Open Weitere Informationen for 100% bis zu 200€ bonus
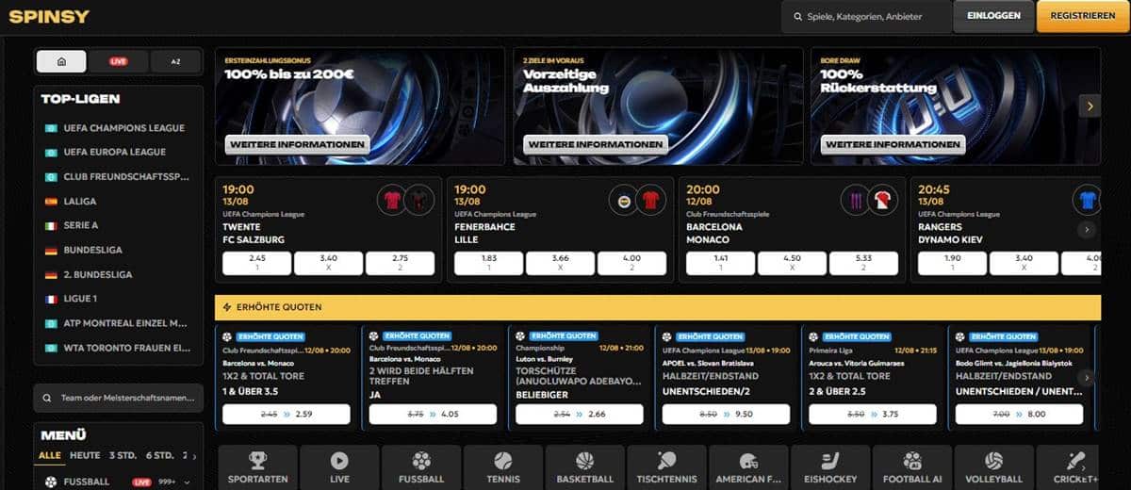Image resolution: width=1131 pixels, height=490 pixels. [x=297, y=144]
